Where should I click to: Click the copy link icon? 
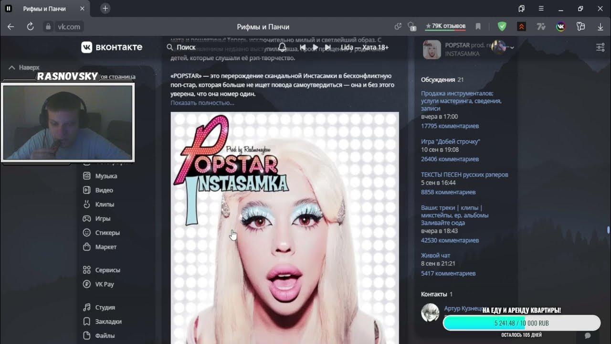[x=398, y=26]
